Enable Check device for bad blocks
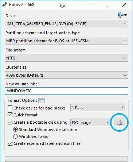Viewport: 133px width, 162px height. [10, 108]
